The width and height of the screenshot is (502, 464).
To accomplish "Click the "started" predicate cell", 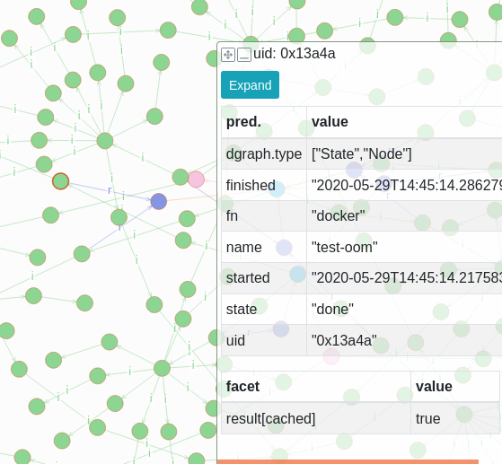I will [x=264, y=277].
